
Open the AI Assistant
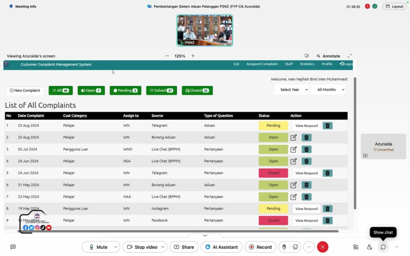tap(221, 247)
